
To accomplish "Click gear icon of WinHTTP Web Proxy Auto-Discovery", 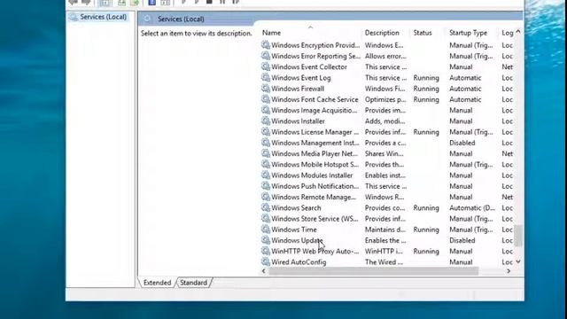I will coord(266,251).
